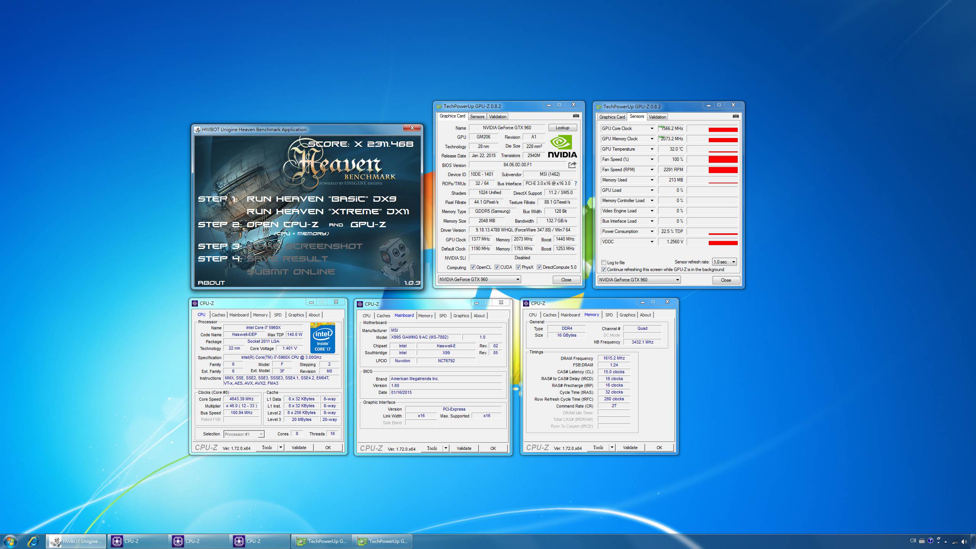Screen dimensions: 976x549
Task: Click the Core Speed value 4643.39 MHz
Action: point(241,399)
